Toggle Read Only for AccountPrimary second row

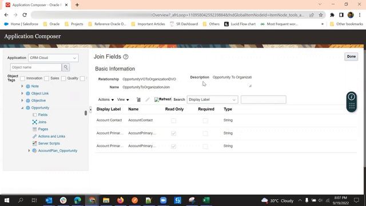[173, 133]
